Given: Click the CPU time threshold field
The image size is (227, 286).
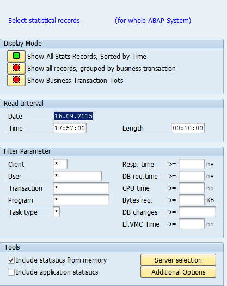Looking at the screenshot, I should click(x=192, y=188).
